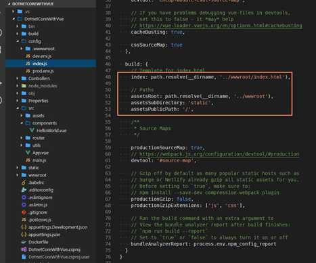Click the ESLint icon for .eslintignore
This screenshot has width=316, height=263.
(x=24, y=197)
